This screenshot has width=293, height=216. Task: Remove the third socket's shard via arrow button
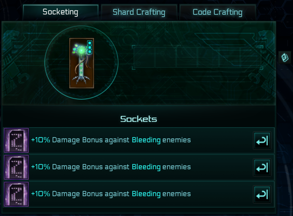coord(262,194)
